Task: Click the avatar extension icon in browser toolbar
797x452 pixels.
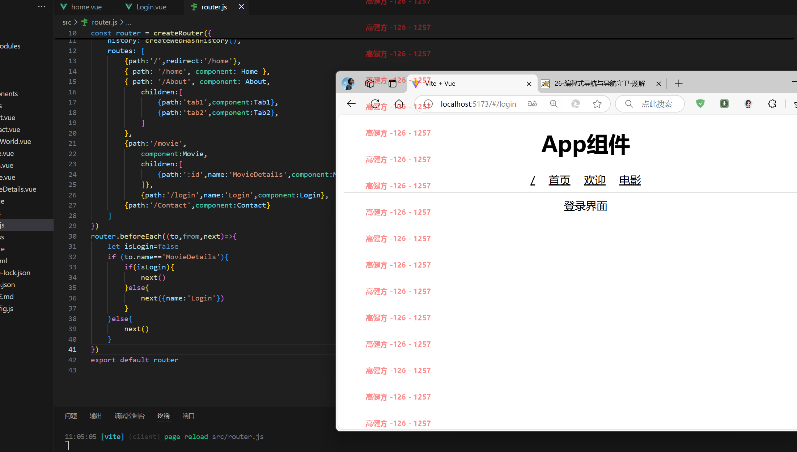Action: pos(748,104)
